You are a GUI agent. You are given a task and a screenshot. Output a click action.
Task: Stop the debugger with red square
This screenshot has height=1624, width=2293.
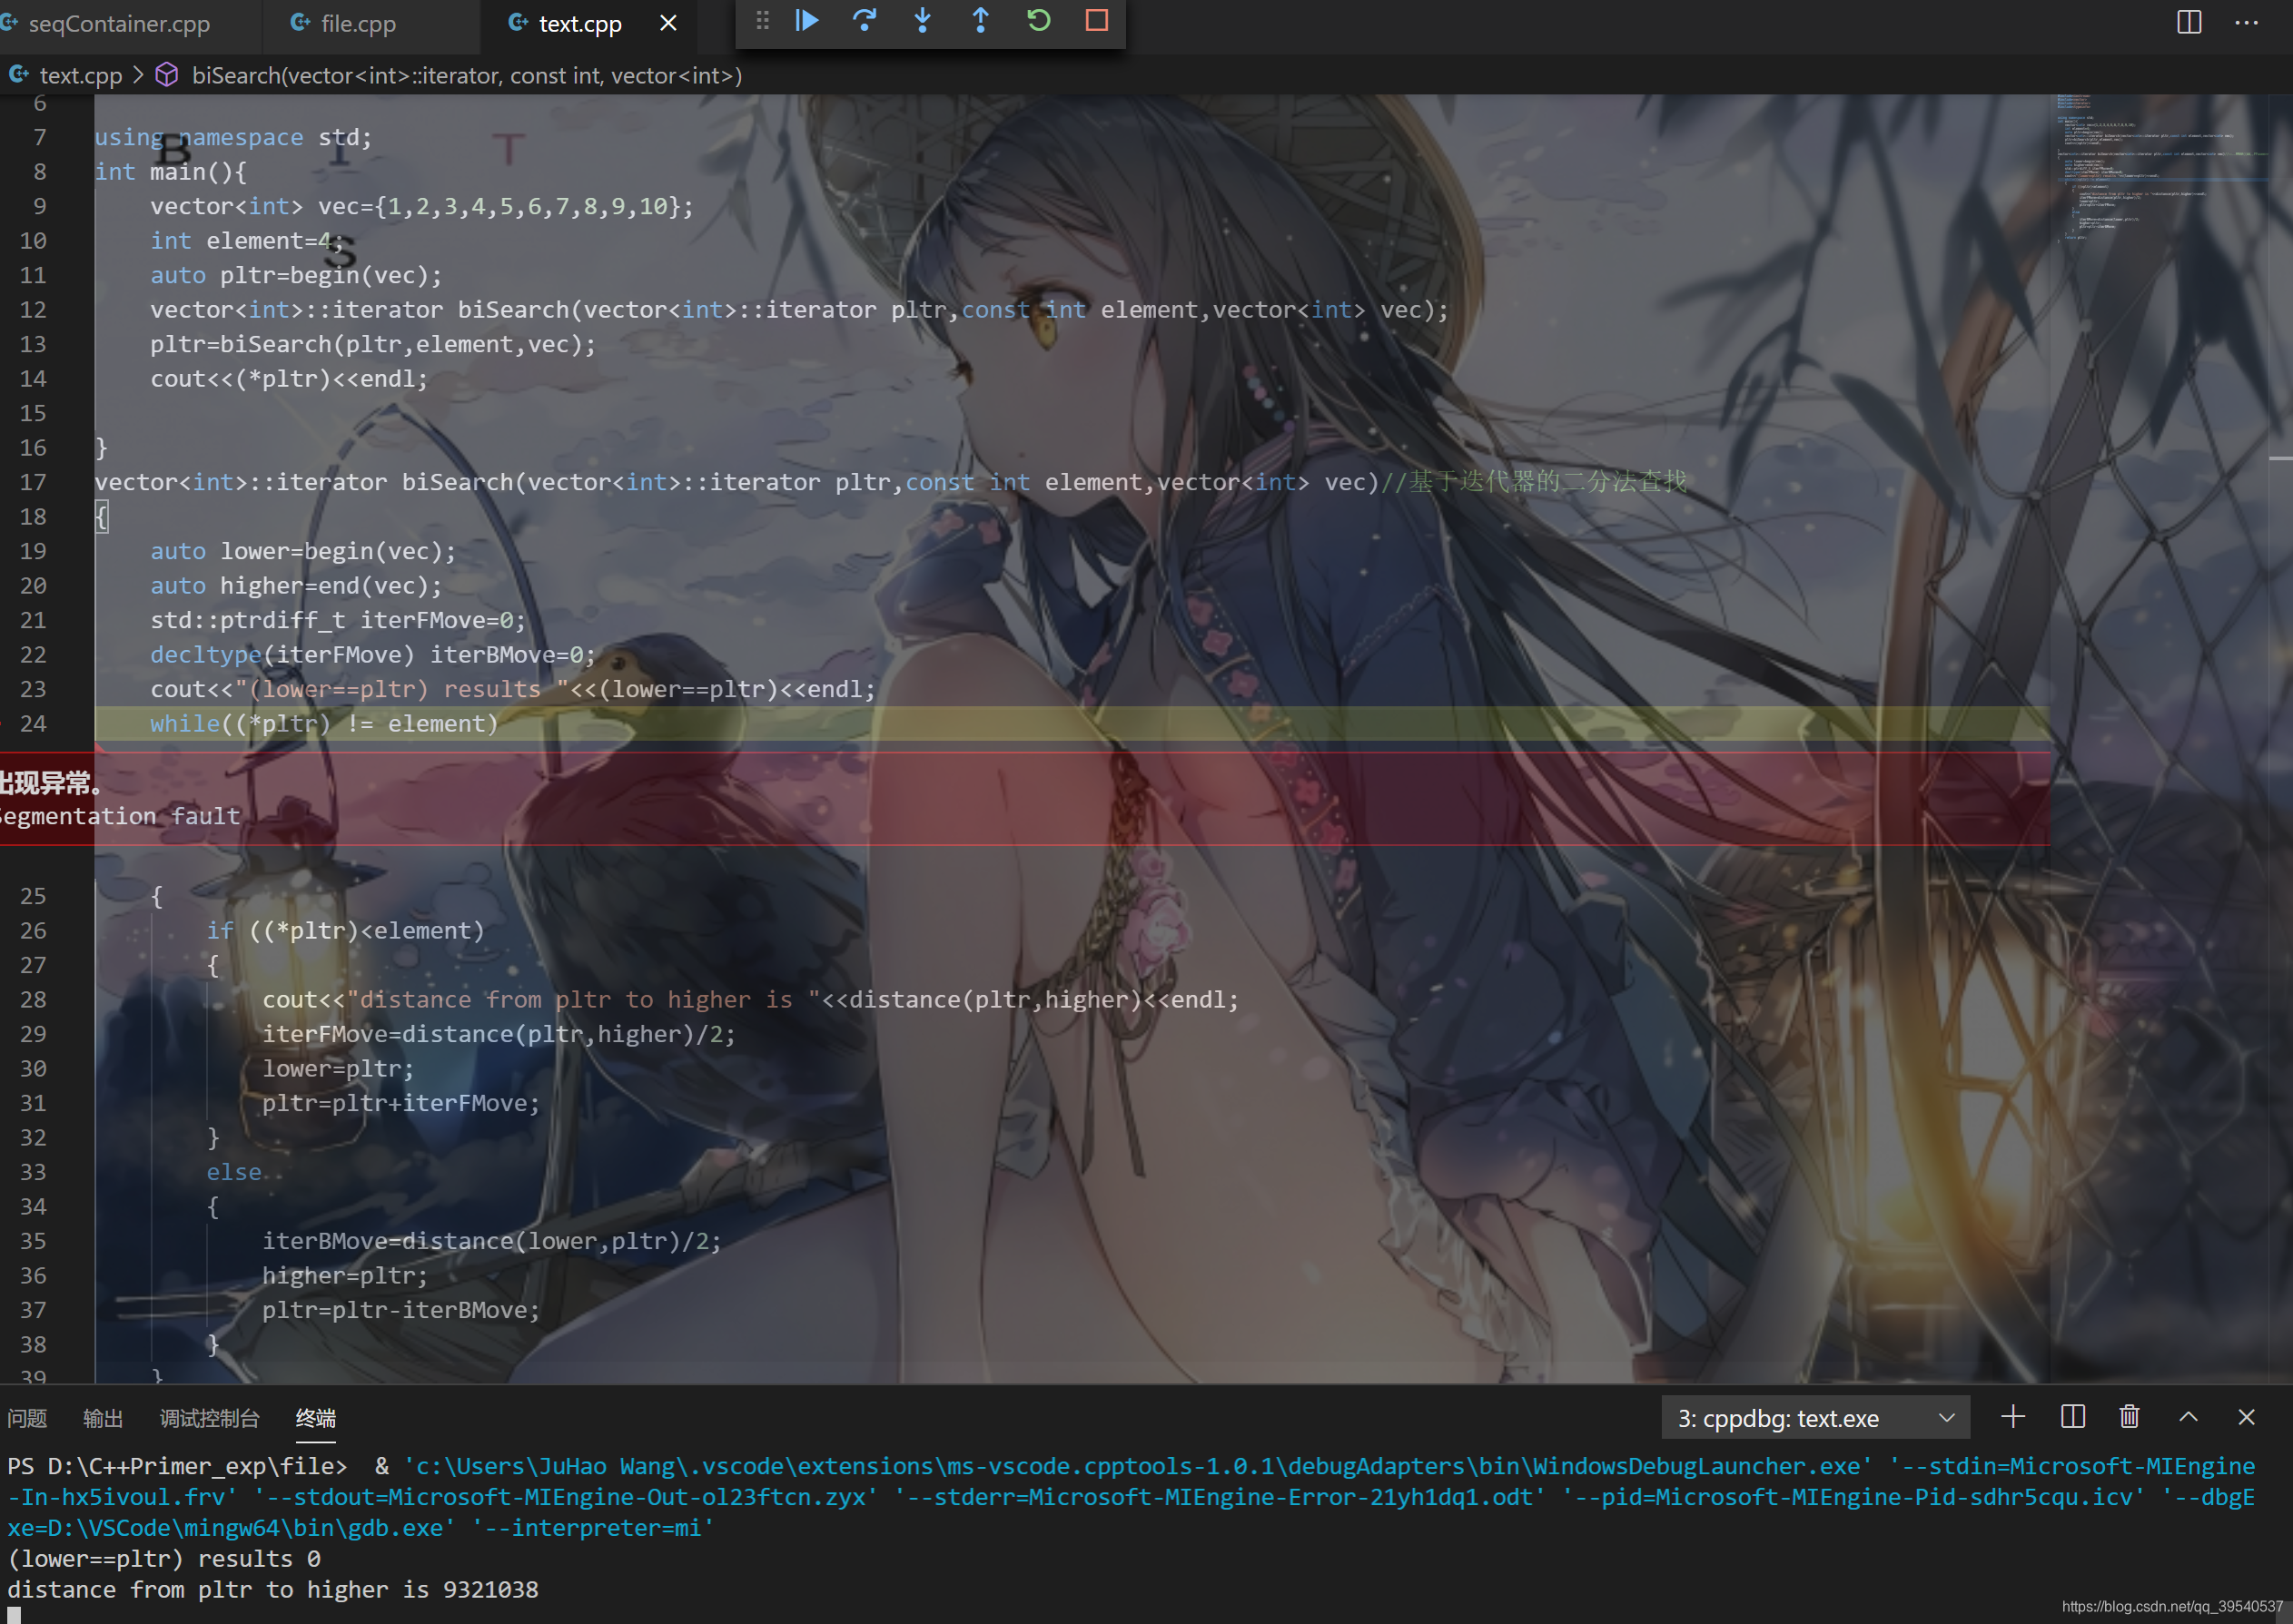coord(1096,20)
